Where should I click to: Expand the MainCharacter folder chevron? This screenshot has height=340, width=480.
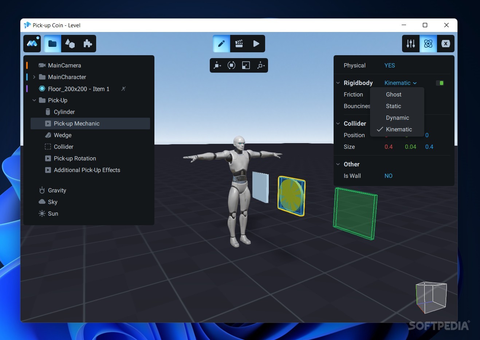coord(34,77)
